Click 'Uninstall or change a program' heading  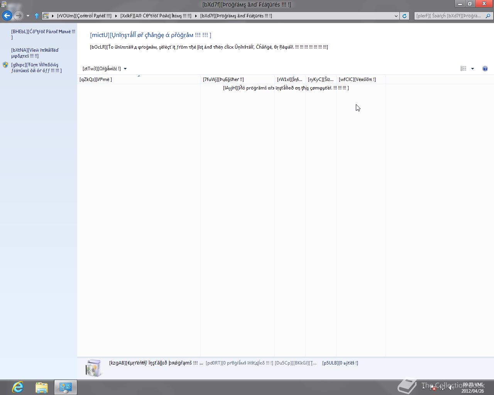(x=151, y=35)
